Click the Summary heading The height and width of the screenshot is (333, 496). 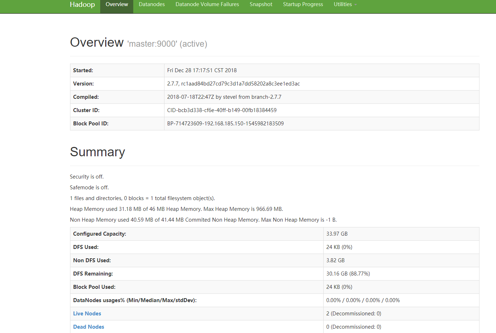(x=98, y=152)
